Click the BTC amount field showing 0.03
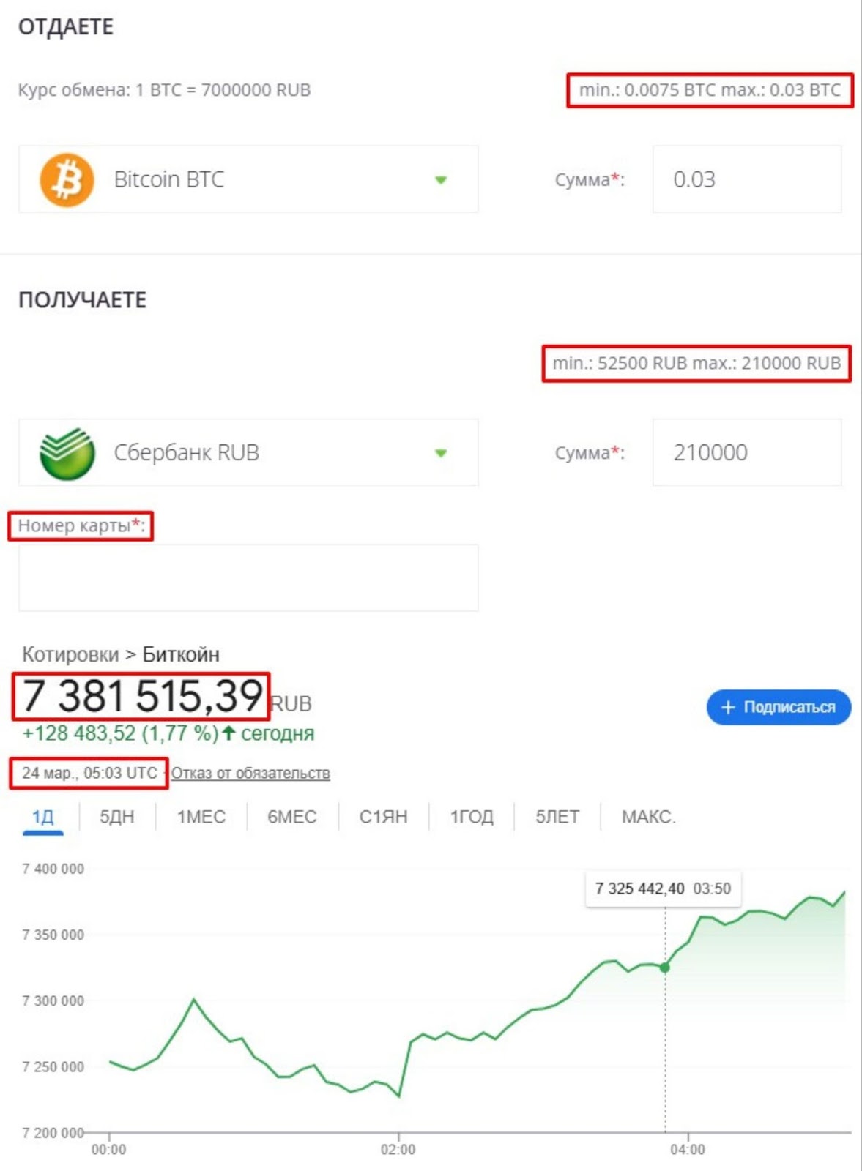Screen dimensions: 862x1171 [747, 180]
